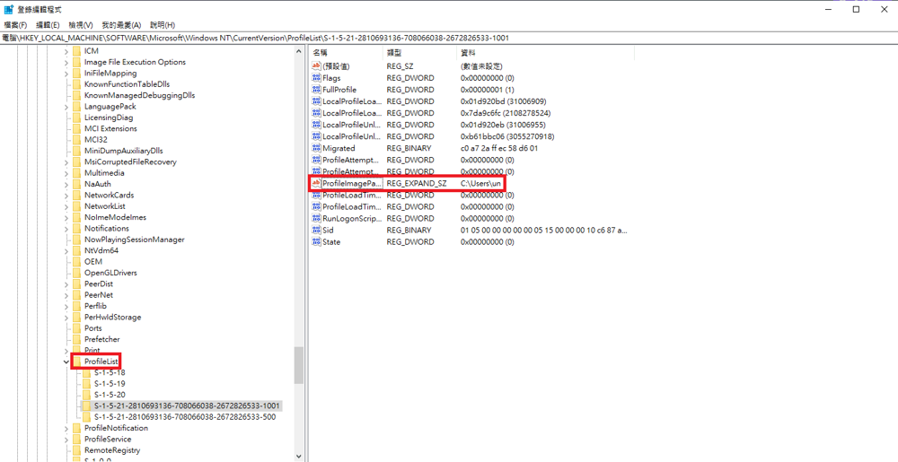This screenshot has height=462, width=898.
Task: Click the tree pane vertical scrollbar thumb
Action: (x=299, y=365)
